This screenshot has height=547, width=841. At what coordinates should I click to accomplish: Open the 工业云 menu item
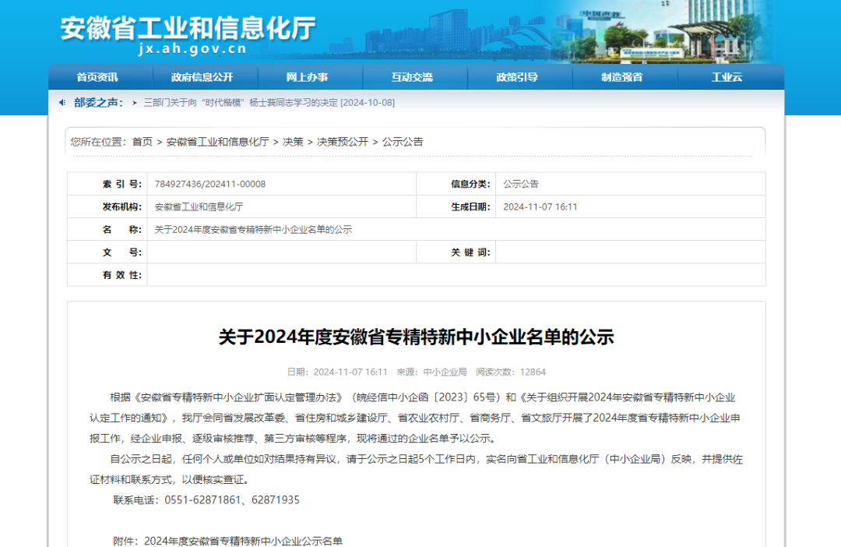pos(727,77)
